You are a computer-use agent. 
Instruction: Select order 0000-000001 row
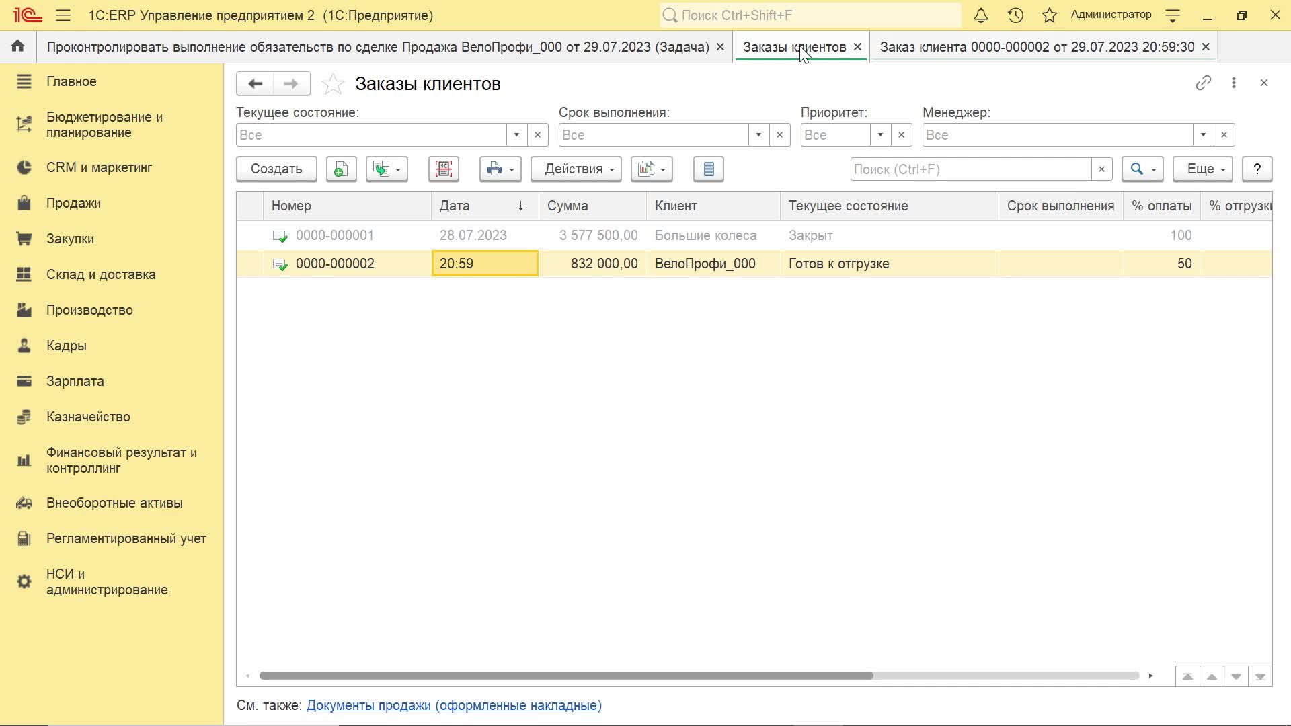754,235
